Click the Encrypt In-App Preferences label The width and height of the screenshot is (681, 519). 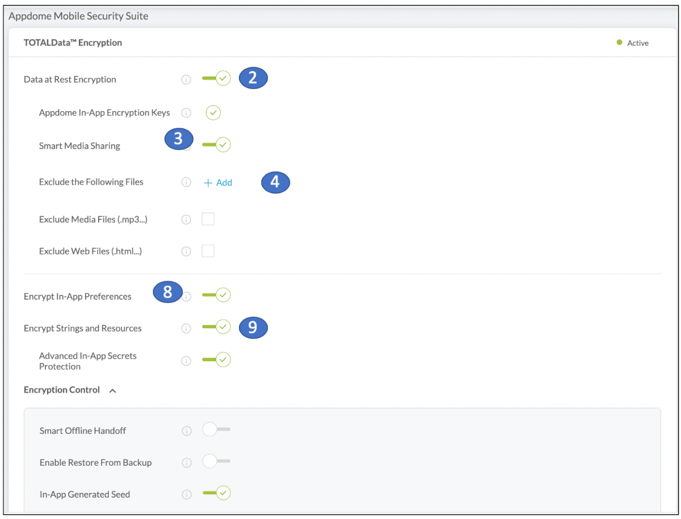coord(78,296)
